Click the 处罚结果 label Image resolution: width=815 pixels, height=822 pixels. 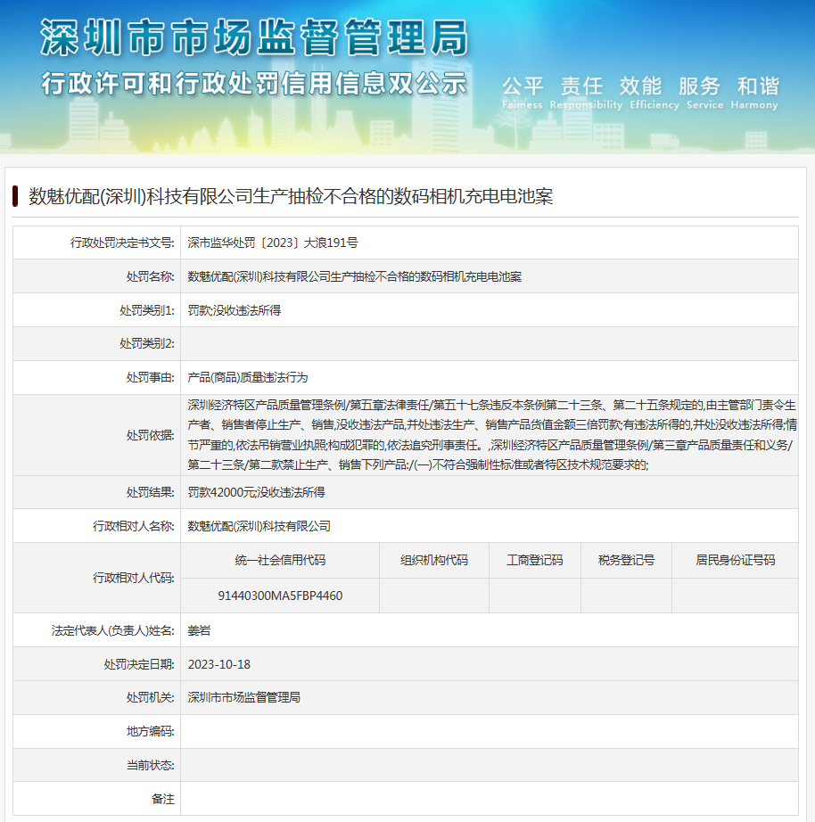point(150,492)
